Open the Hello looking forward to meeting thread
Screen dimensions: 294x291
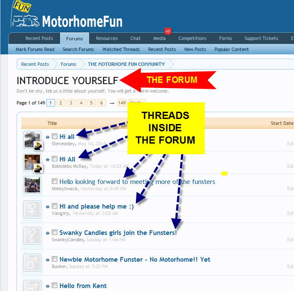click(137, 182)
